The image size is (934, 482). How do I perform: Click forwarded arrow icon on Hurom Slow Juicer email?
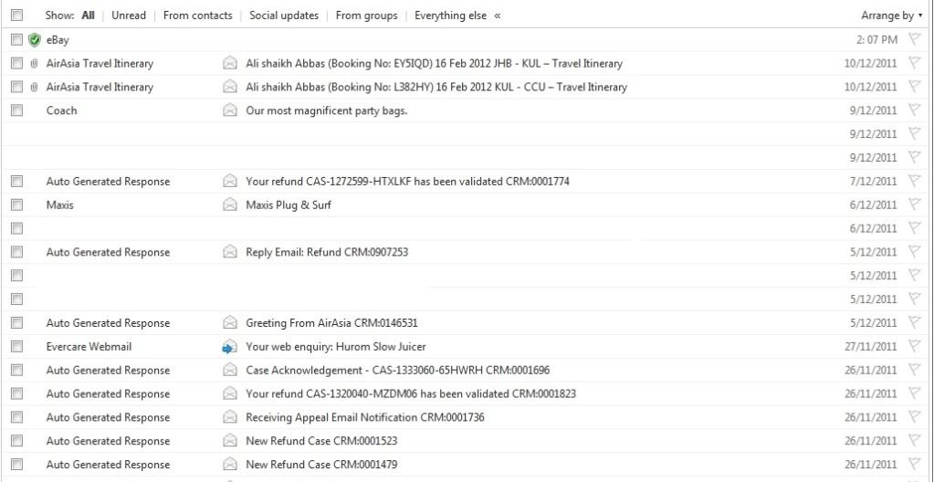(229, 347)
